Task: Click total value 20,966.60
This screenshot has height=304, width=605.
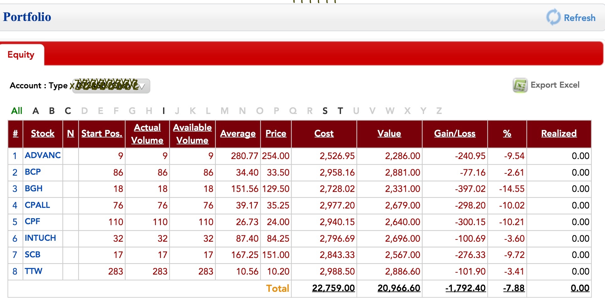Action: 399,288
